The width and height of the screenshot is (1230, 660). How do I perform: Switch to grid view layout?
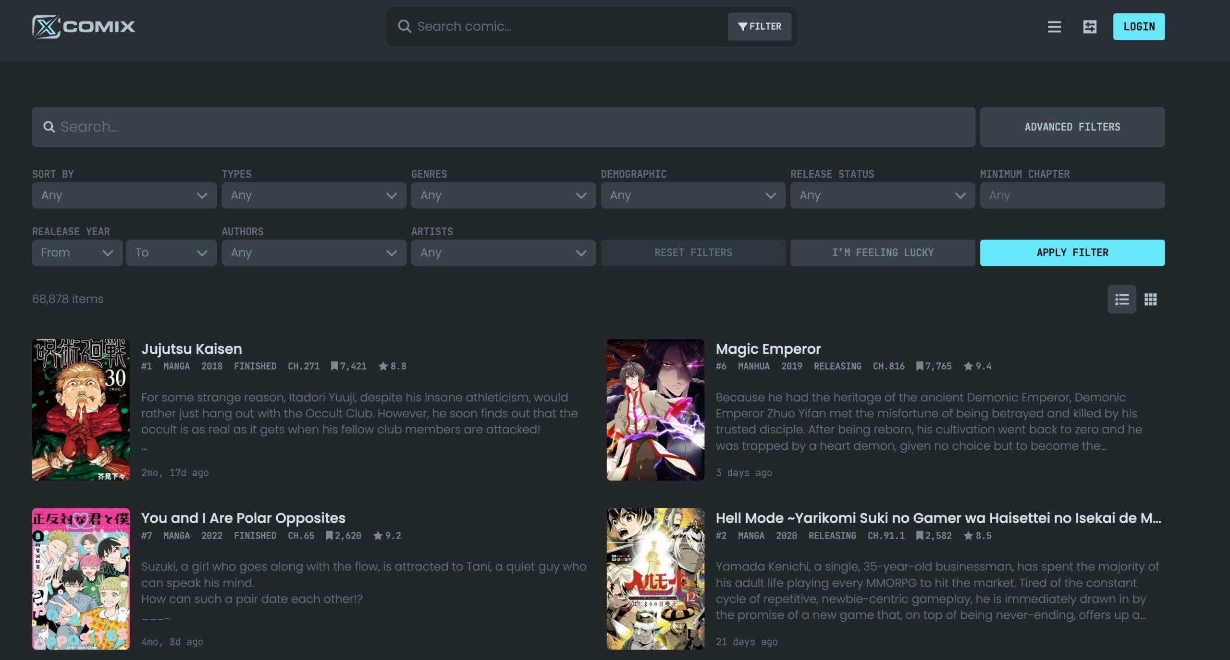1150,300
